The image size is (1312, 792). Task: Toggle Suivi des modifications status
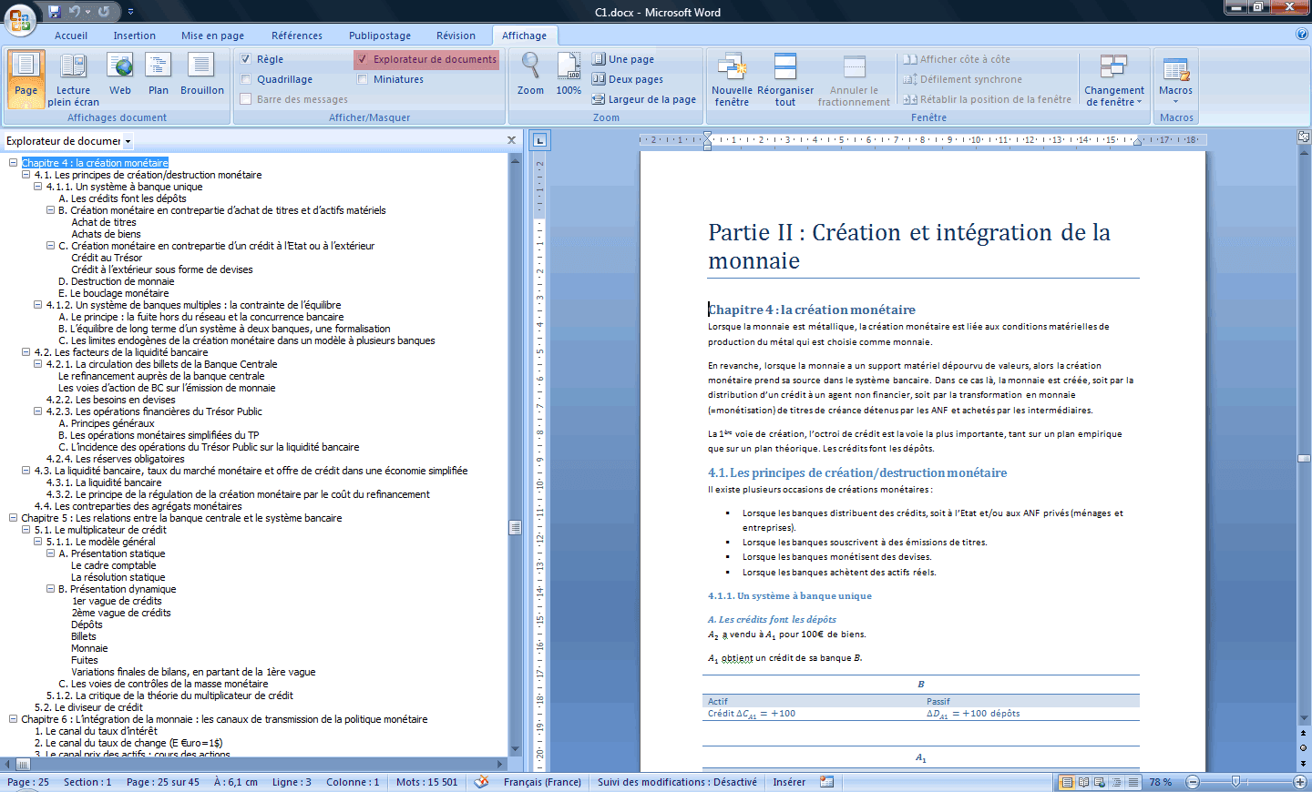[x=677, y=782]
